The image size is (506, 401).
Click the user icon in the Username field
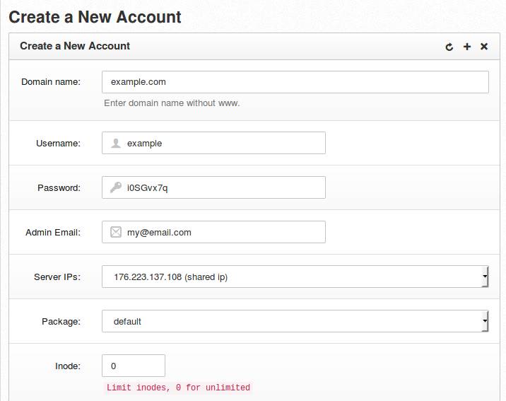click(116, 143)
